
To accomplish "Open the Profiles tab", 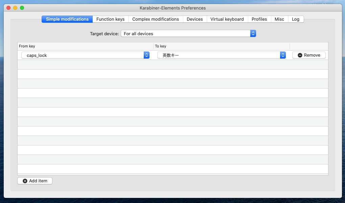I will click(x=259, y=19).
